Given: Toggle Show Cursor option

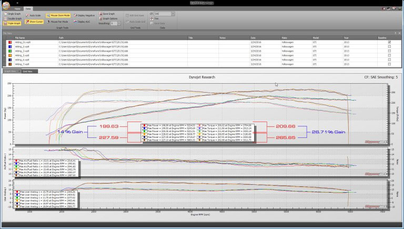Looking at the screenshot, I should [34, 22].
